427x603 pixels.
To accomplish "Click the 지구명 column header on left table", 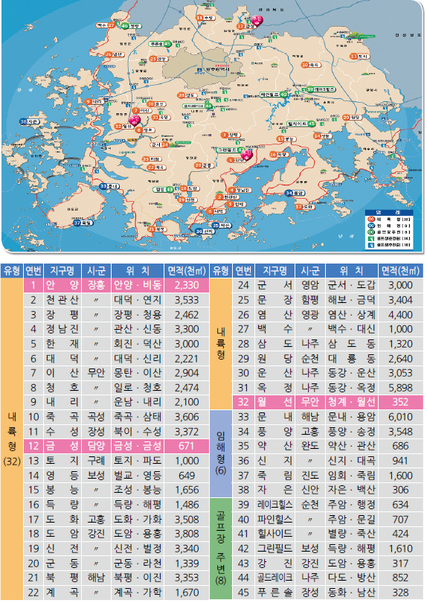I will click(62, 271).
